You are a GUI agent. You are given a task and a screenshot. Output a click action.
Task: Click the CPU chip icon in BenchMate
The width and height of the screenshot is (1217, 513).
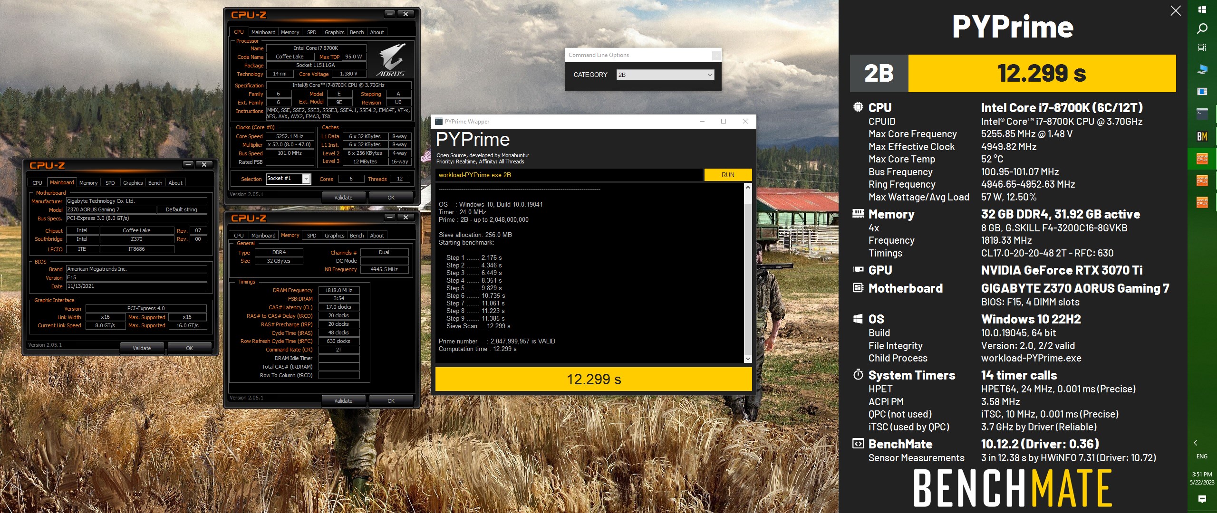(x=858, y=107)
